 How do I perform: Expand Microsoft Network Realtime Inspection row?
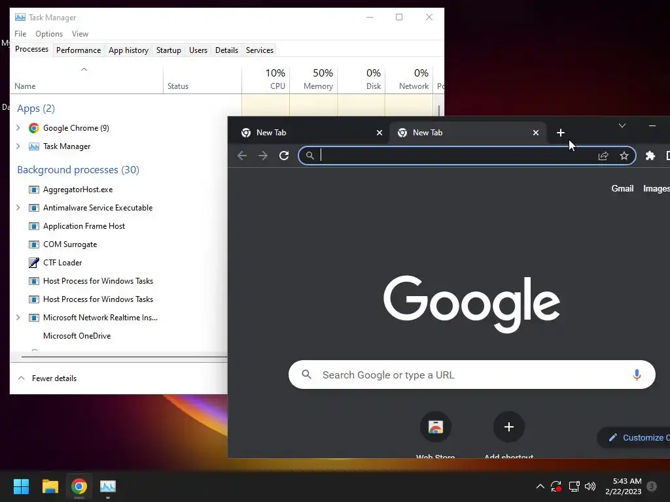coord(18,317)
